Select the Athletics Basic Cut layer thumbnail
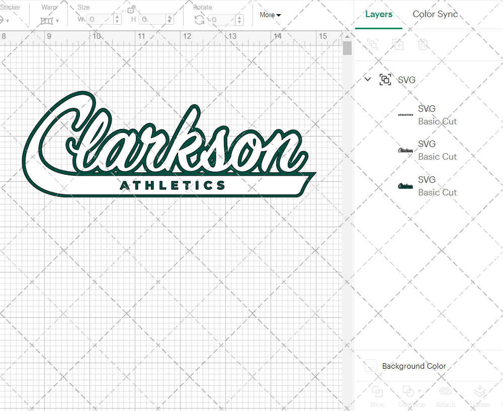This screenshot has height=411, width=503. 405,115
